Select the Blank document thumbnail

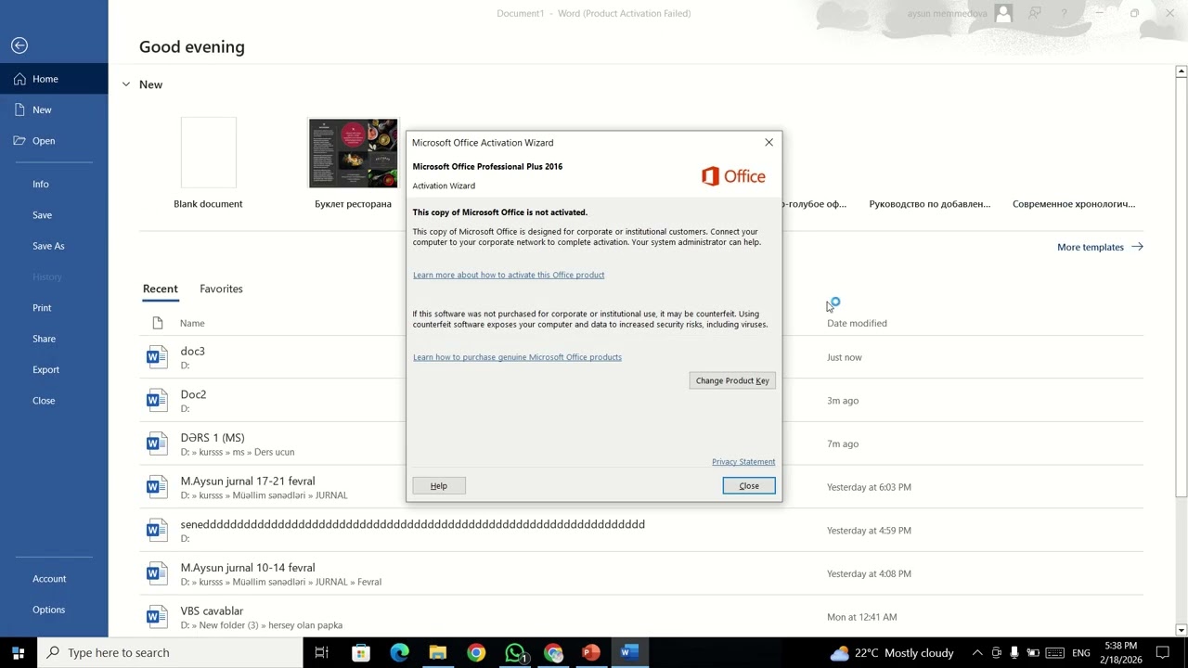(208, 153)
